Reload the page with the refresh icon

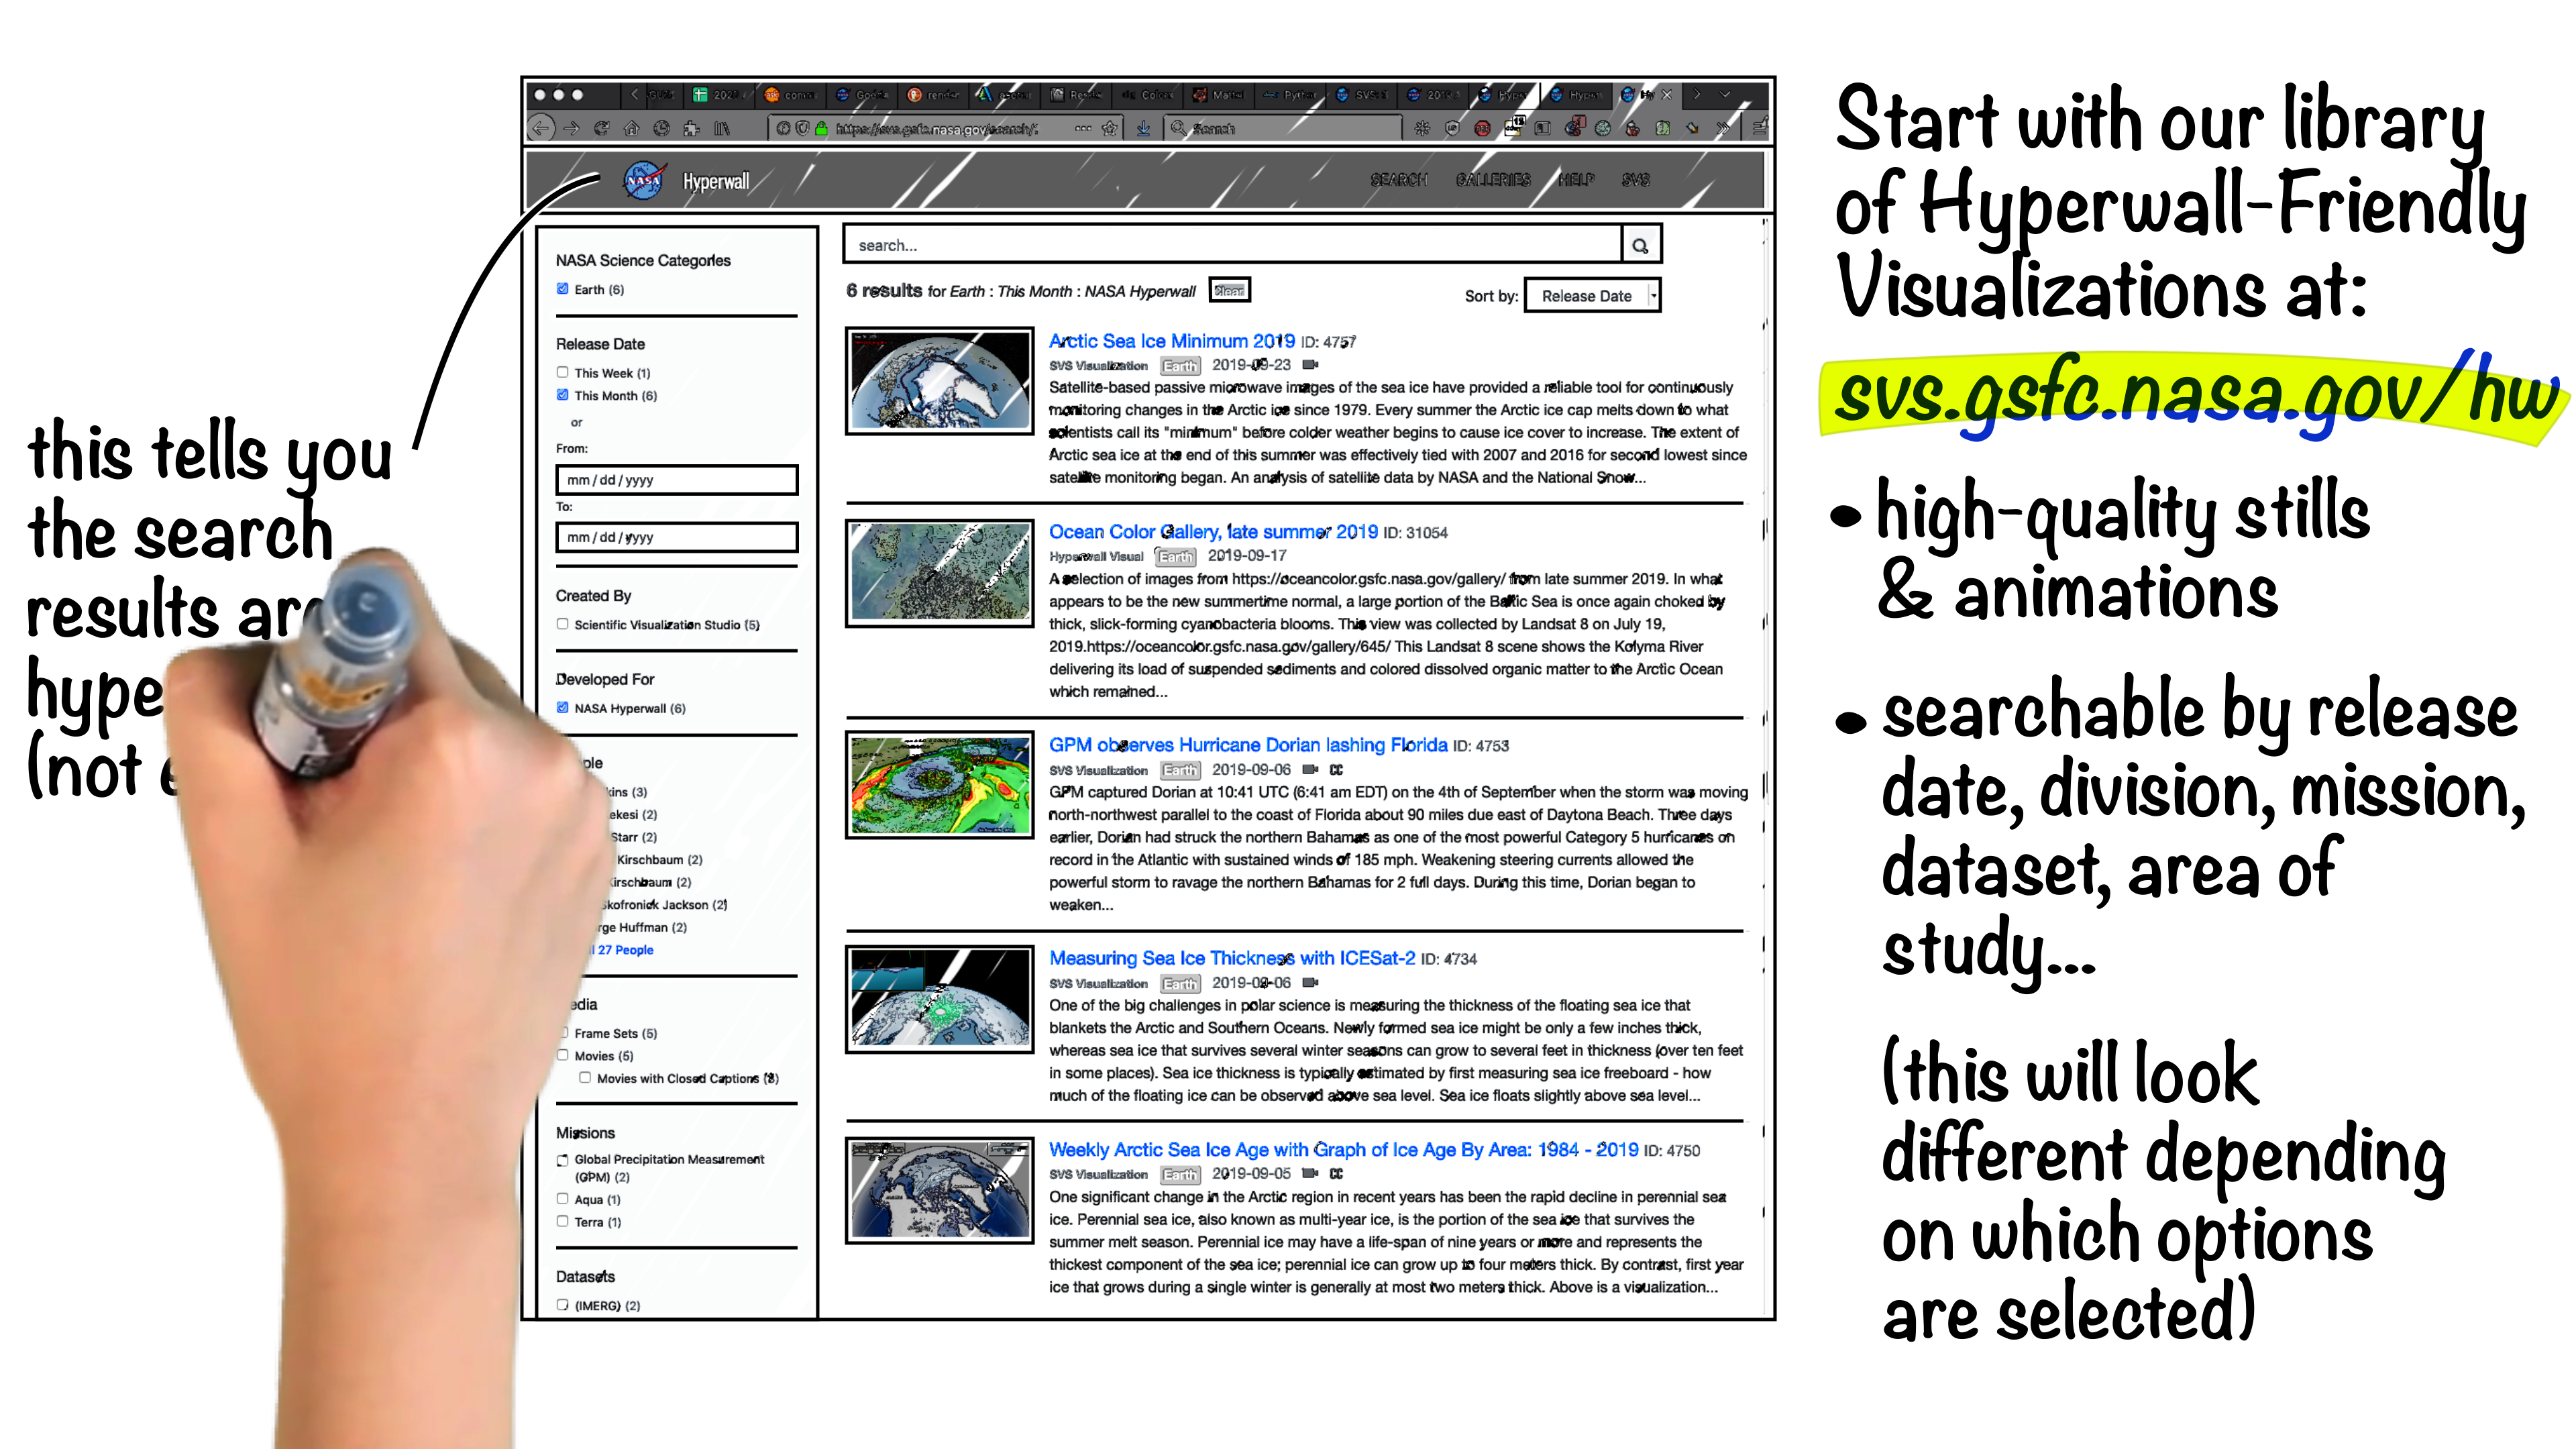coord(601,128)
